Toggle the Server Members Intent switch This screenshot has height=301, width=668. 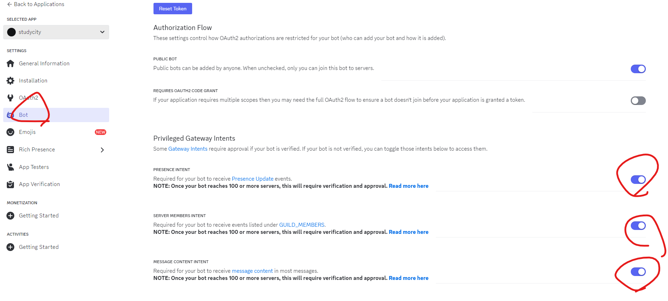point(638,226)
